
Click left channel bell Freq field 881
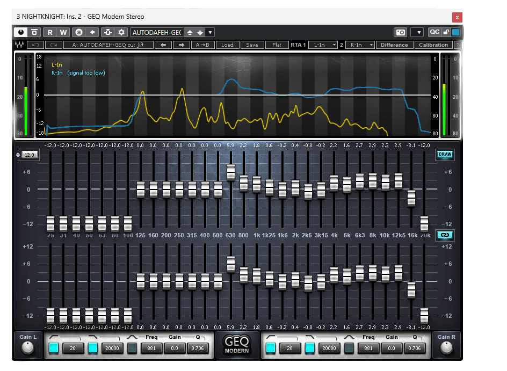click(x=151, y=348)
